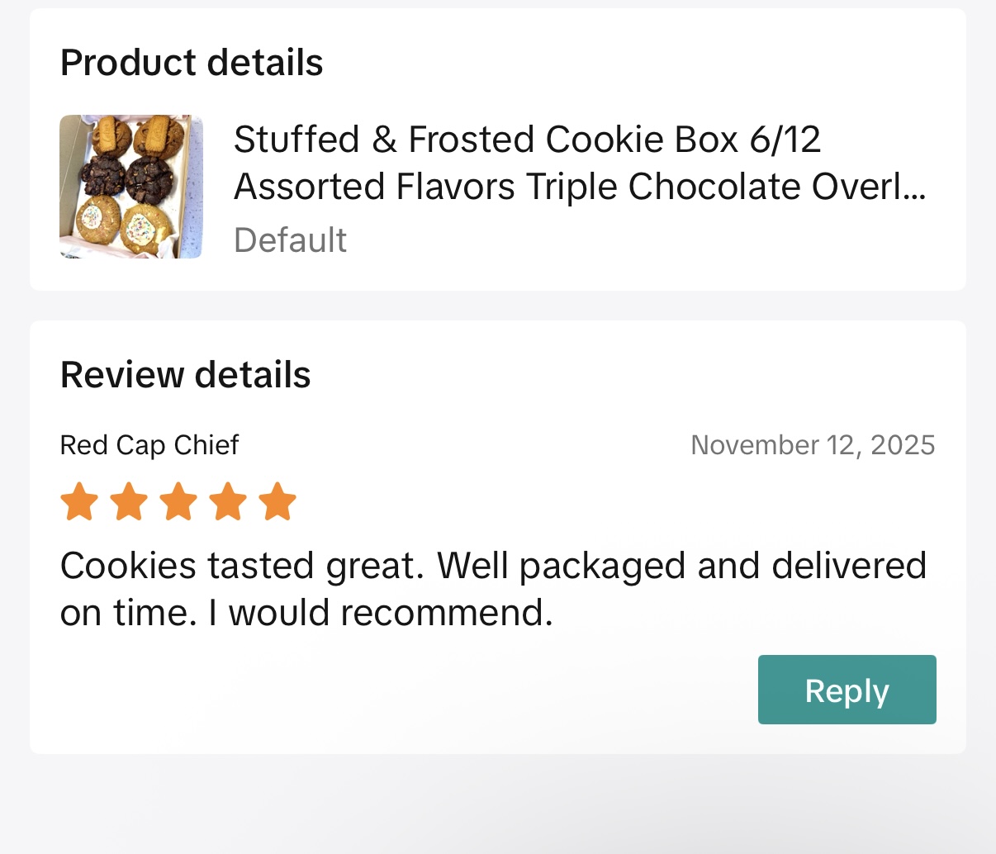Click the first rating star
This screenshot has width=996, height=854.
click(80, 502)
